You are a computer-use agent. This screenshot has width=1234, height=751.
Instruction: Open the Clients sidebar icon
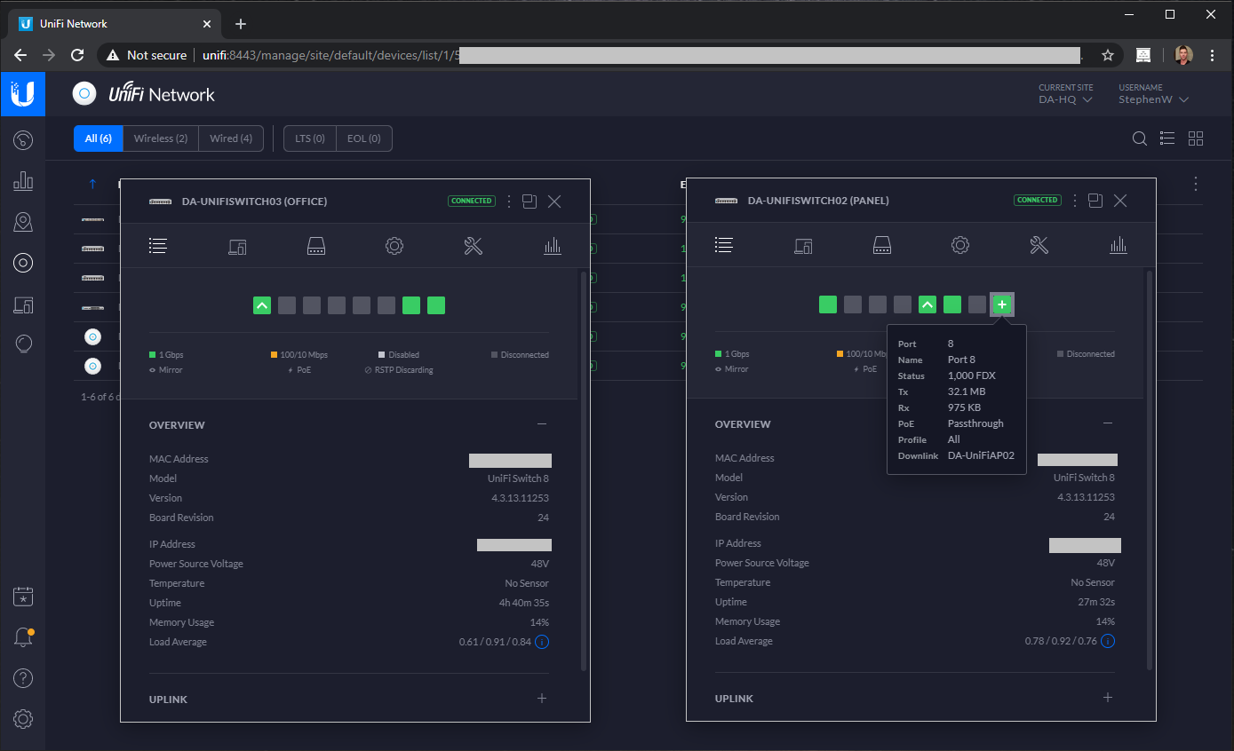point(23,305)
